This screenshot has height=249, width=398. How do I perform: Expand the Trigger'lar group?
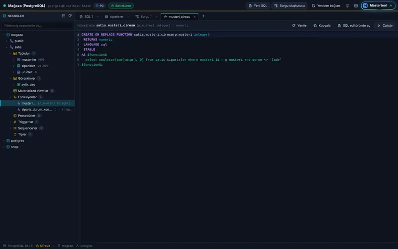coord(10,122)
